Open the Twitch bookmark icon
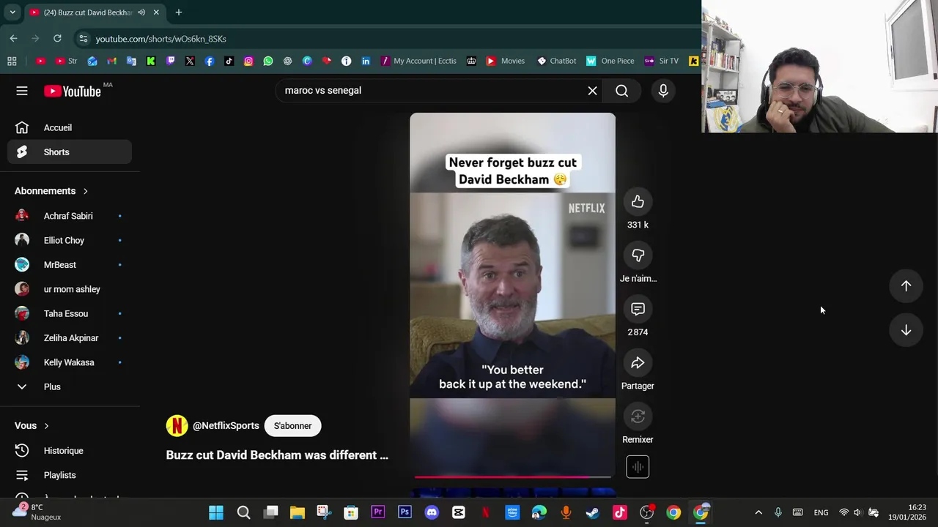 tap(170, 61)
